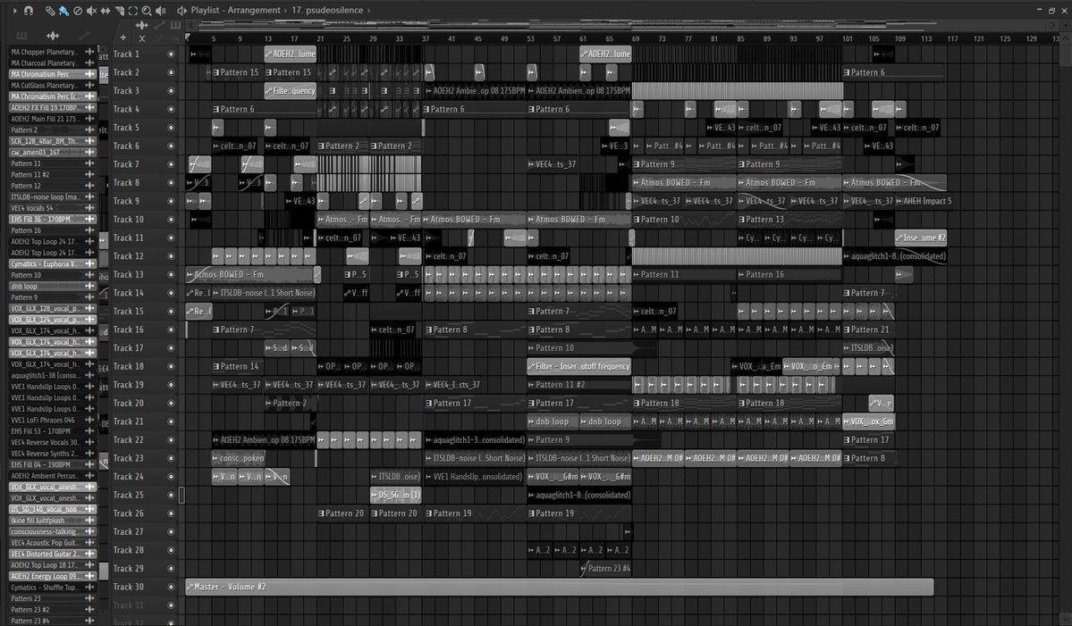Select Track 12 header label

[x=129, y=256]
